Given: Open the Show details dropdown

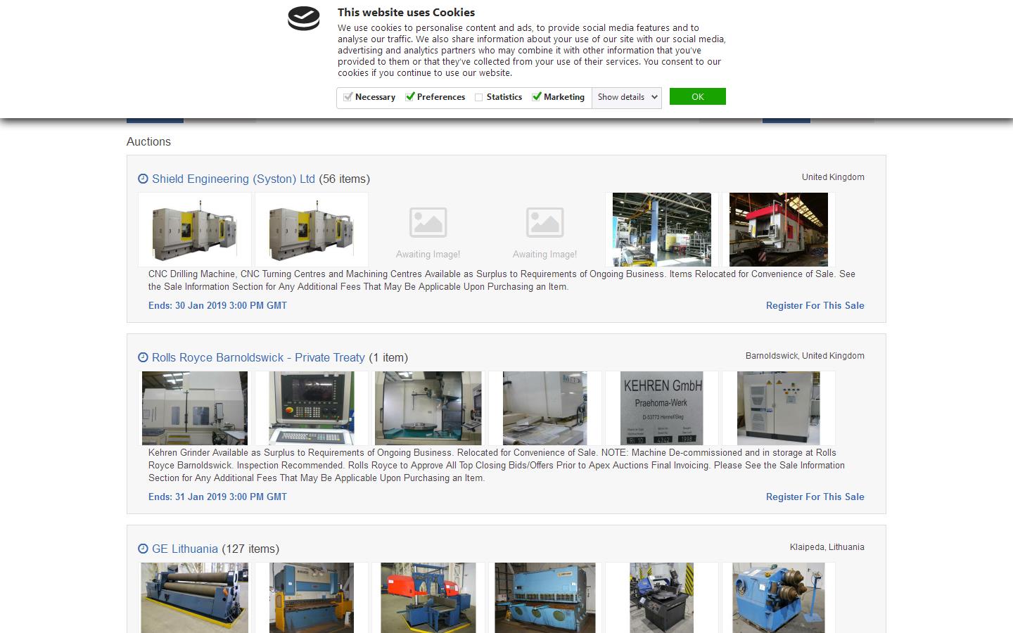Looking at the screenshot, I should (625, 97).
